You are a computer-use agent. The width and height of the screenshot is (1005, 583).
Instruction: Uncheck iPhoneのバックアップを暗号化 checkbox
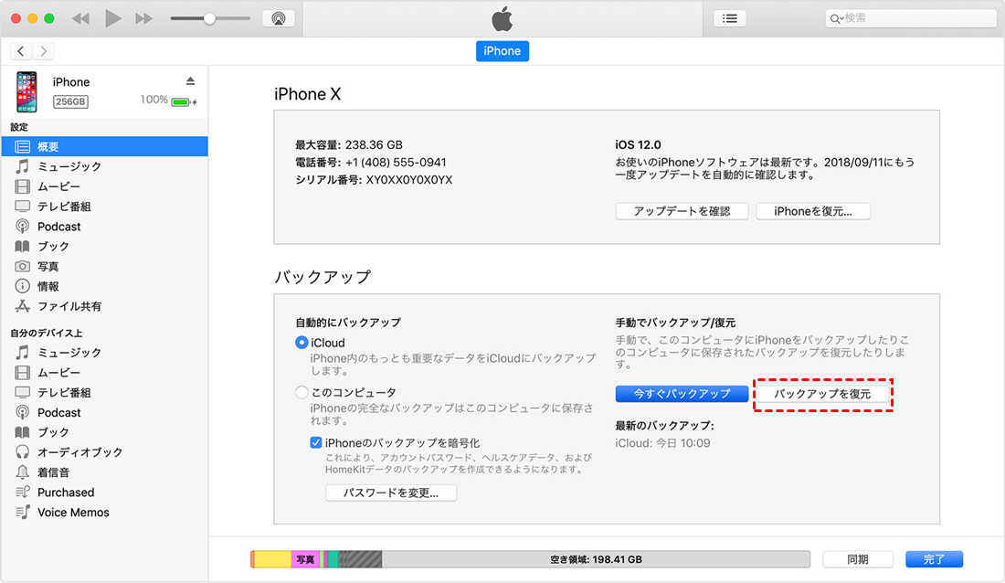click(x=316, y=442)
